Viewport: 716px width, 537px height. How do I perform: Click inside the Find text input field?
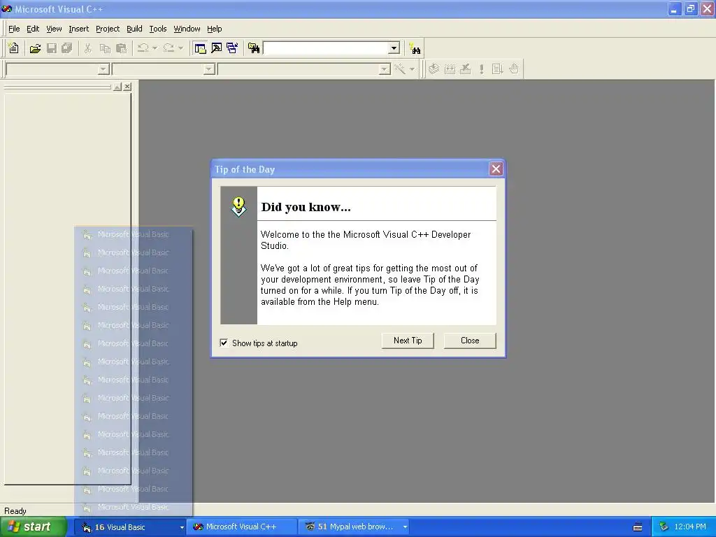coord(326,48)
